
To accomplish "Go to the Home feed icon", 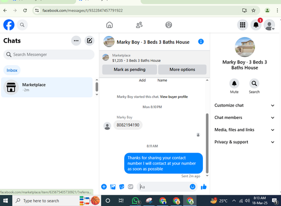I will [110, 25].
